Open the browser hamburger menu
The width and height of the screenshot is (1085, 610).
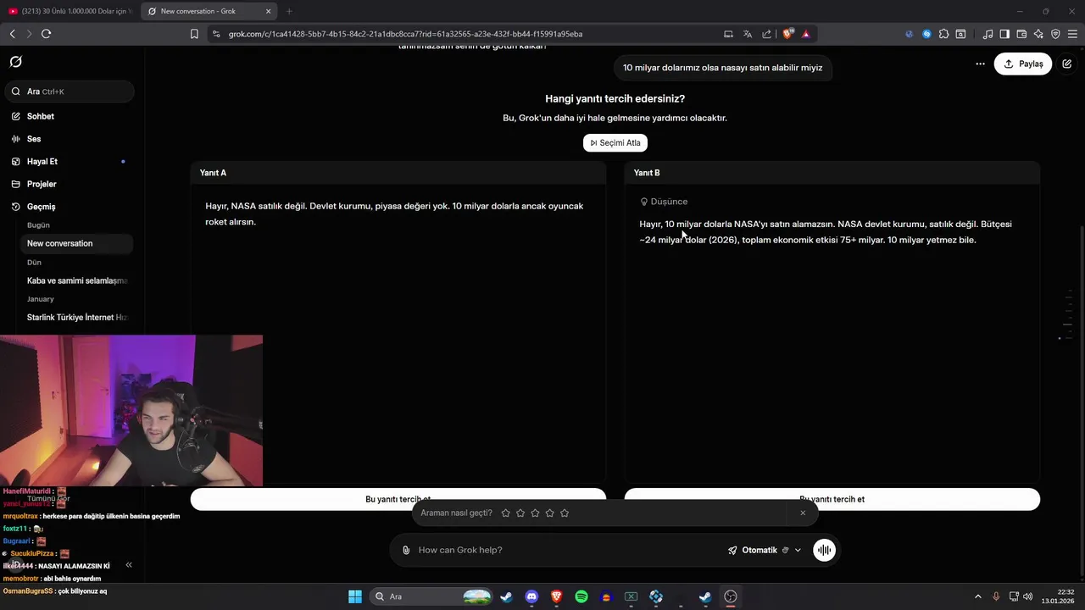[x=1072, y=34]
